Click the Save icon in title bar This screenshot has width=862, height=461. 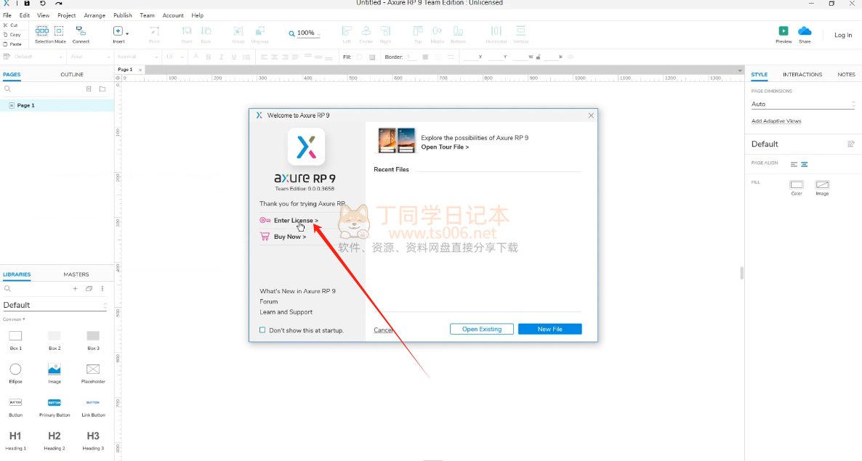click(x=26, y=4)
